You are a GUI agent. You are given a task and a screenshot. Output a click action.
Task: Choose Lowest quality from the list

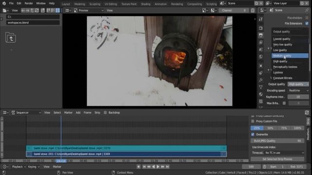click(290, 39)
